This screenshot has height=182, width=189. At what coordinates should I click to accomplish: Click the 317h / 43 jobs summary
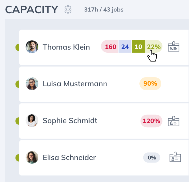[x=104, y=10]
